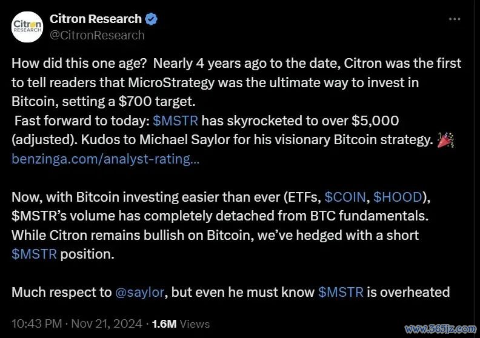Image resolution: width=480 pixels, height=338 pixels.
Task: Click the 'Much respect to' sentence
Action: coord(230,293)
